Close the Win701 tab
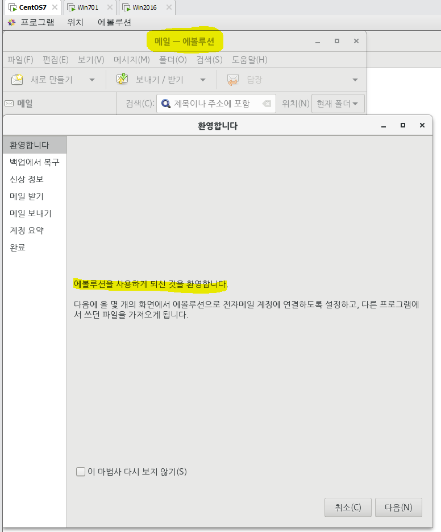The image size is (441, 532). [110, 7]
